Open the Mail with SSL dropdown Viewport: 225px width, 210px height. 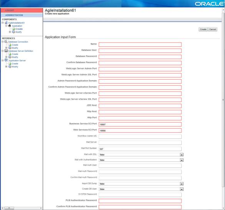click(x=182, y=155)
